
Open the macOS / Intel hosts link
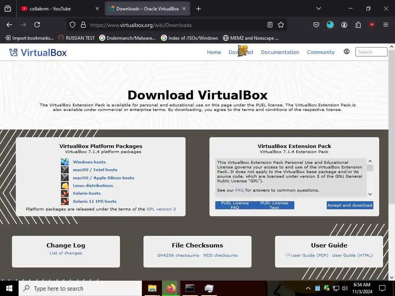click(x=95, y=170)
